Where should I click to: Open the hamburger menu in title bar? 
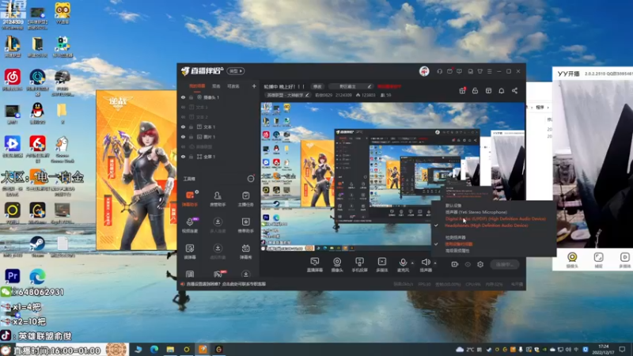coord(489,71)
